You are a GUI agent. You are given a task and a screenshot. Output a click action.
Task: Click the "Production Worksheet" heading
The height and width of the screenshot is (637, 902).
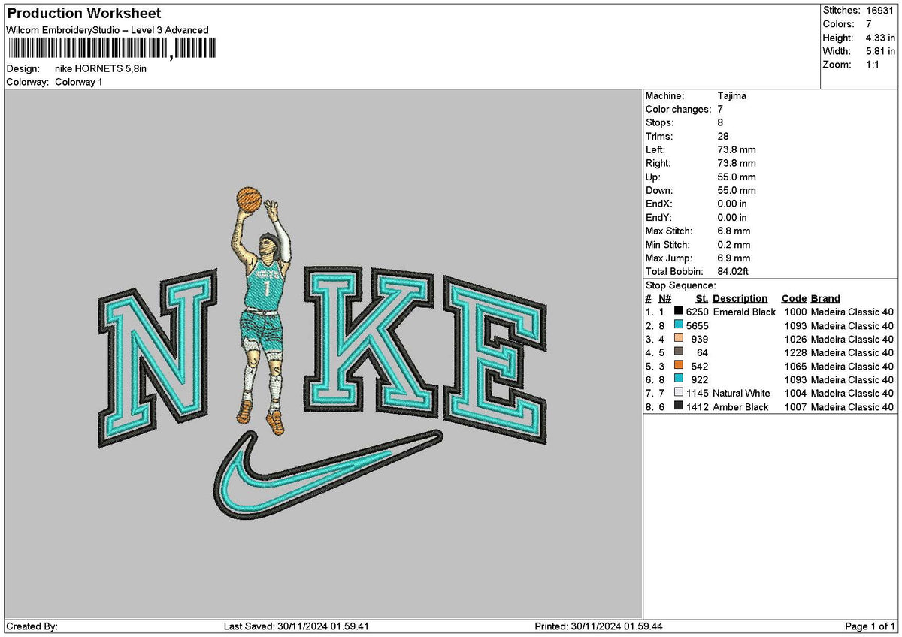[83, 14]
